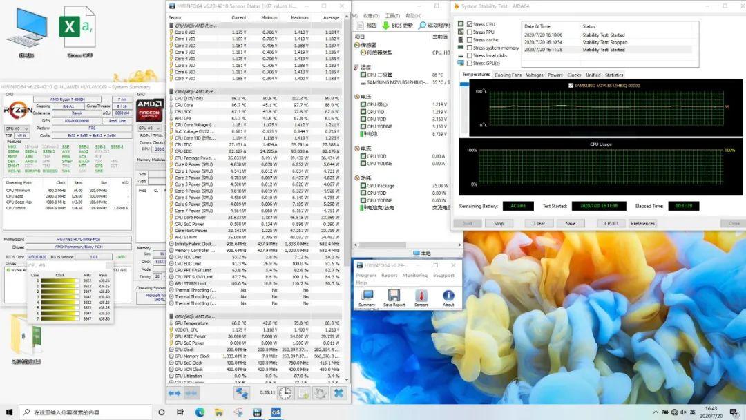Click the blue X close-sensors icon
746x420 pixels.
coord(338,392)
